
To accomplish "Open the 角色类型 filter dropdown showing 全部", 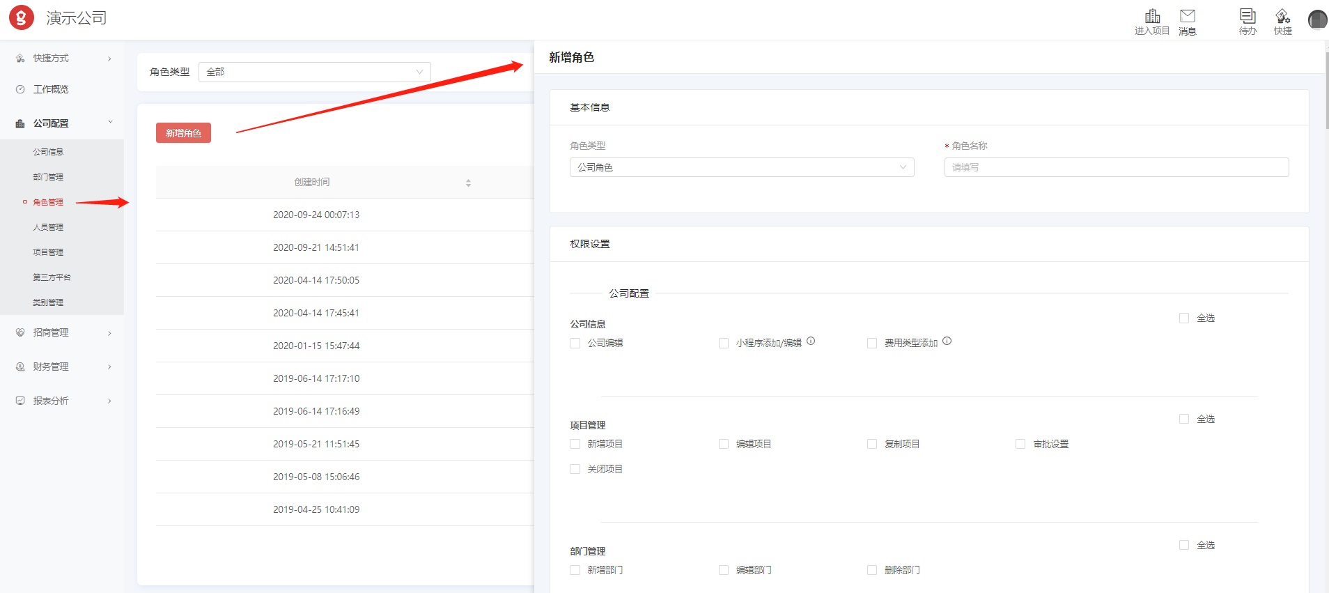I will point(314,72).
